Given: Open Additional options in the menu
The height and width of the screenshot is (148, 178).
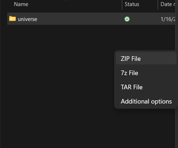Looking at the screenshot, I should pos(146,101).
